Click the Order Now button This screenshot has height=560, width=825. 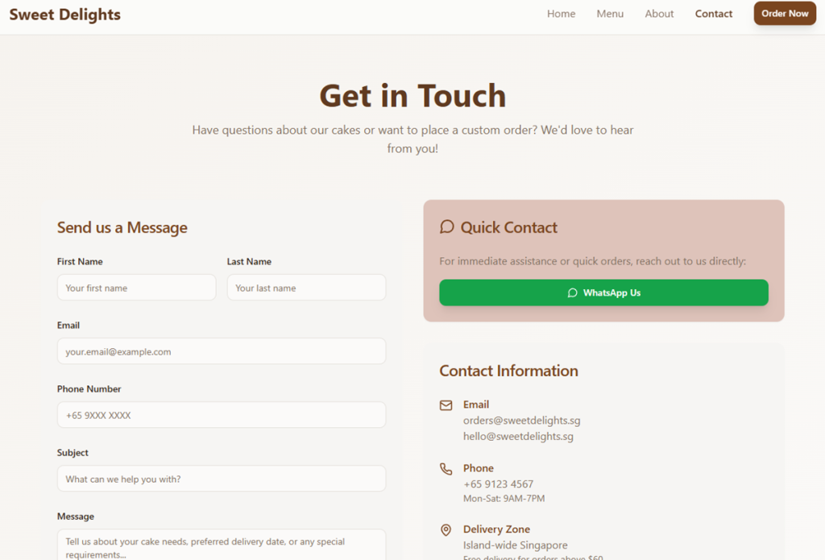pos(785,13)
